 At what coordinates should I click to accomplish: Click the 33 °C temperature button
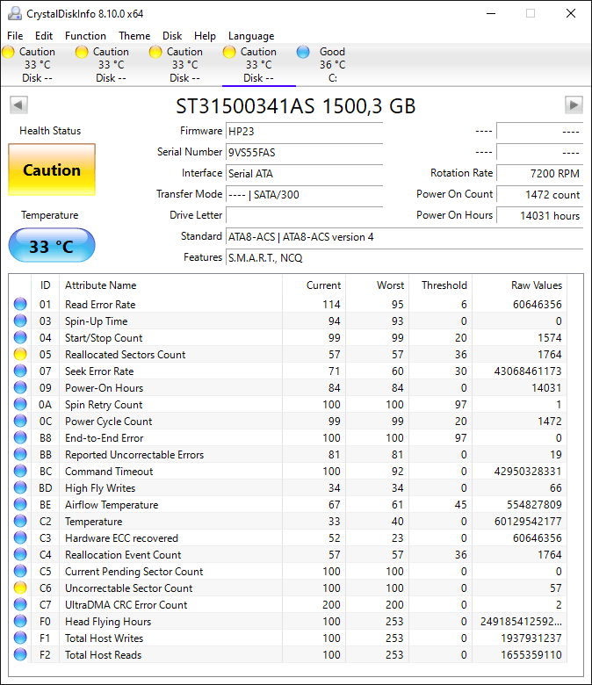(52, 246)
